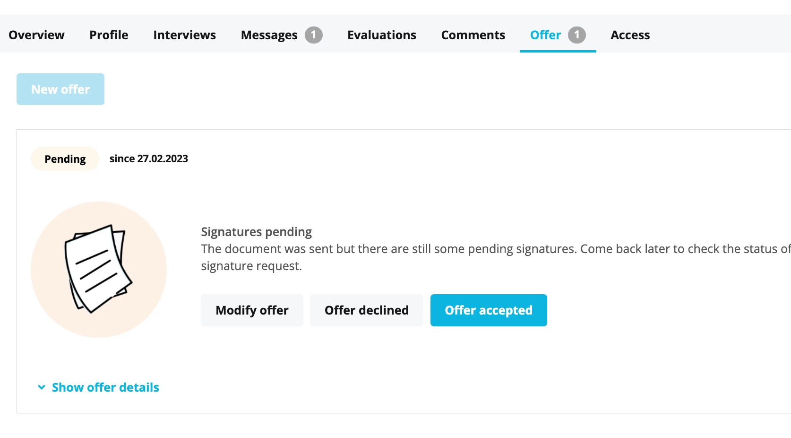Expand Show offer details link
The width and height of the screenshot is (791, 438).
[x=105, y=387]
